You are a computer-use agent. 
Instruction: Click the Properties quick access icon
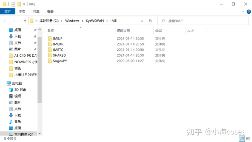[13, 4]
